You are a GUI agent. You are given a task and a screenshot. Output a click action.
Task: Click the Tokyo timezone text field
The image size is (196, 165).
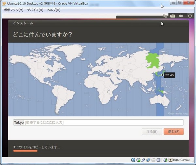click(x=98, y=122)
